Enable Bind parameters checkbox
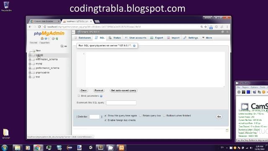Image resolution: width=268 pixels, height=151 pixels. (x=79, y=96)
